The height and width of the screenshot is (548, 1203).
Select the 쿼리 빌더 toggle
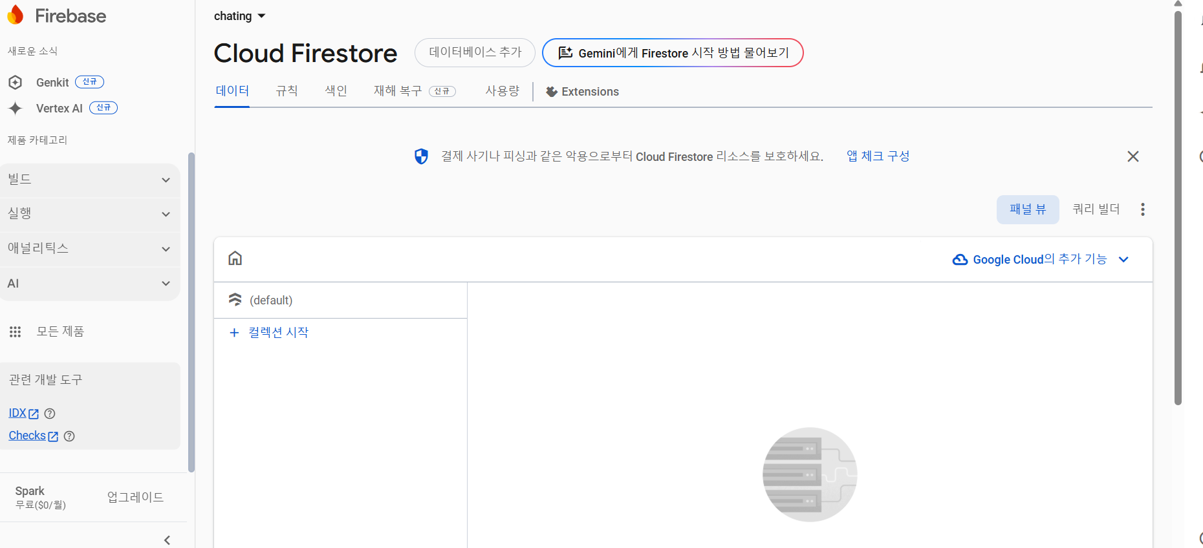(x=1096, y=209)
